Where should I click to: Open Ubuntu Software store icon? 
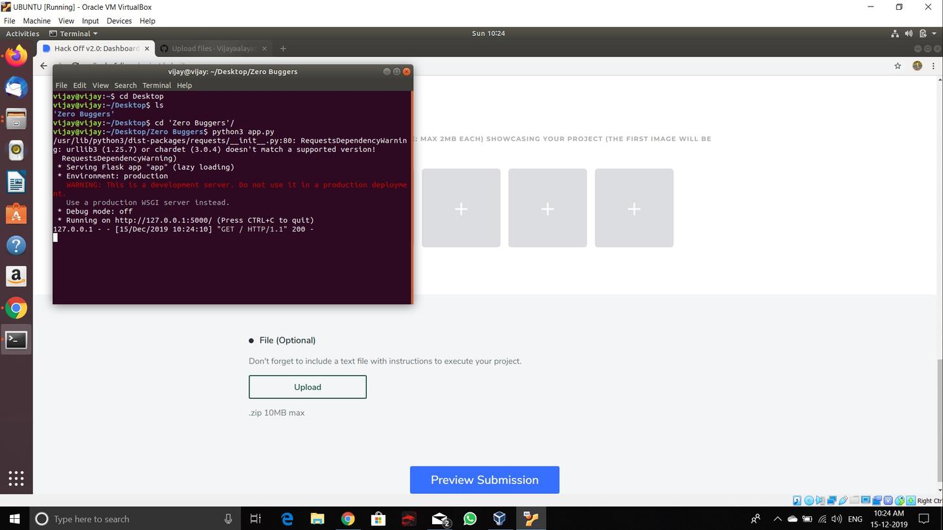click(x=16, y=214)
